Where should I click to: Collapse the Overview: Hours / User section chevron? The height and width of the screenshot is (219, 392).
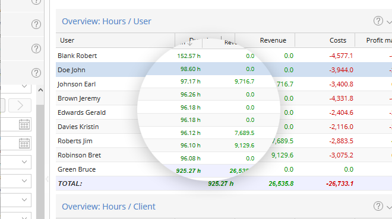(x=389, y=22)
